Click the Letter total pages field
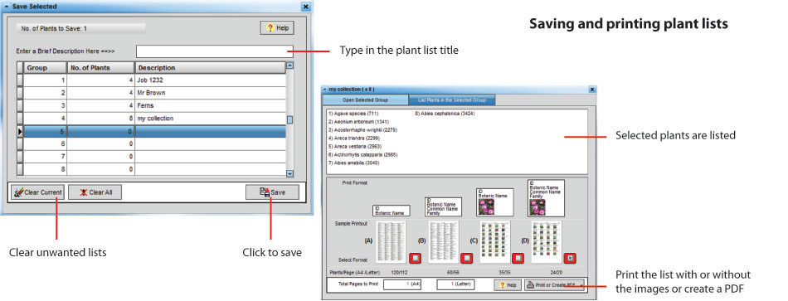The image size is (788, 301). (x=456, y=284)
